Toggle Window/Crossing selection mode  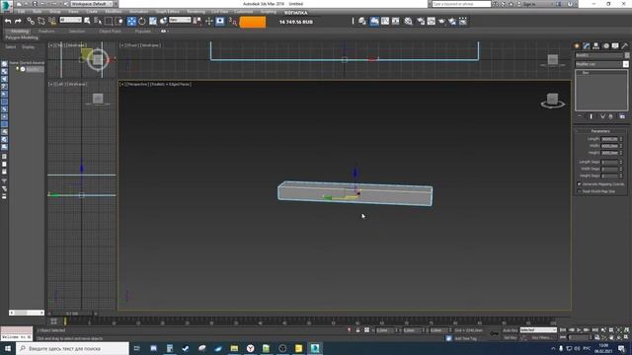click(x=119, y=22)
